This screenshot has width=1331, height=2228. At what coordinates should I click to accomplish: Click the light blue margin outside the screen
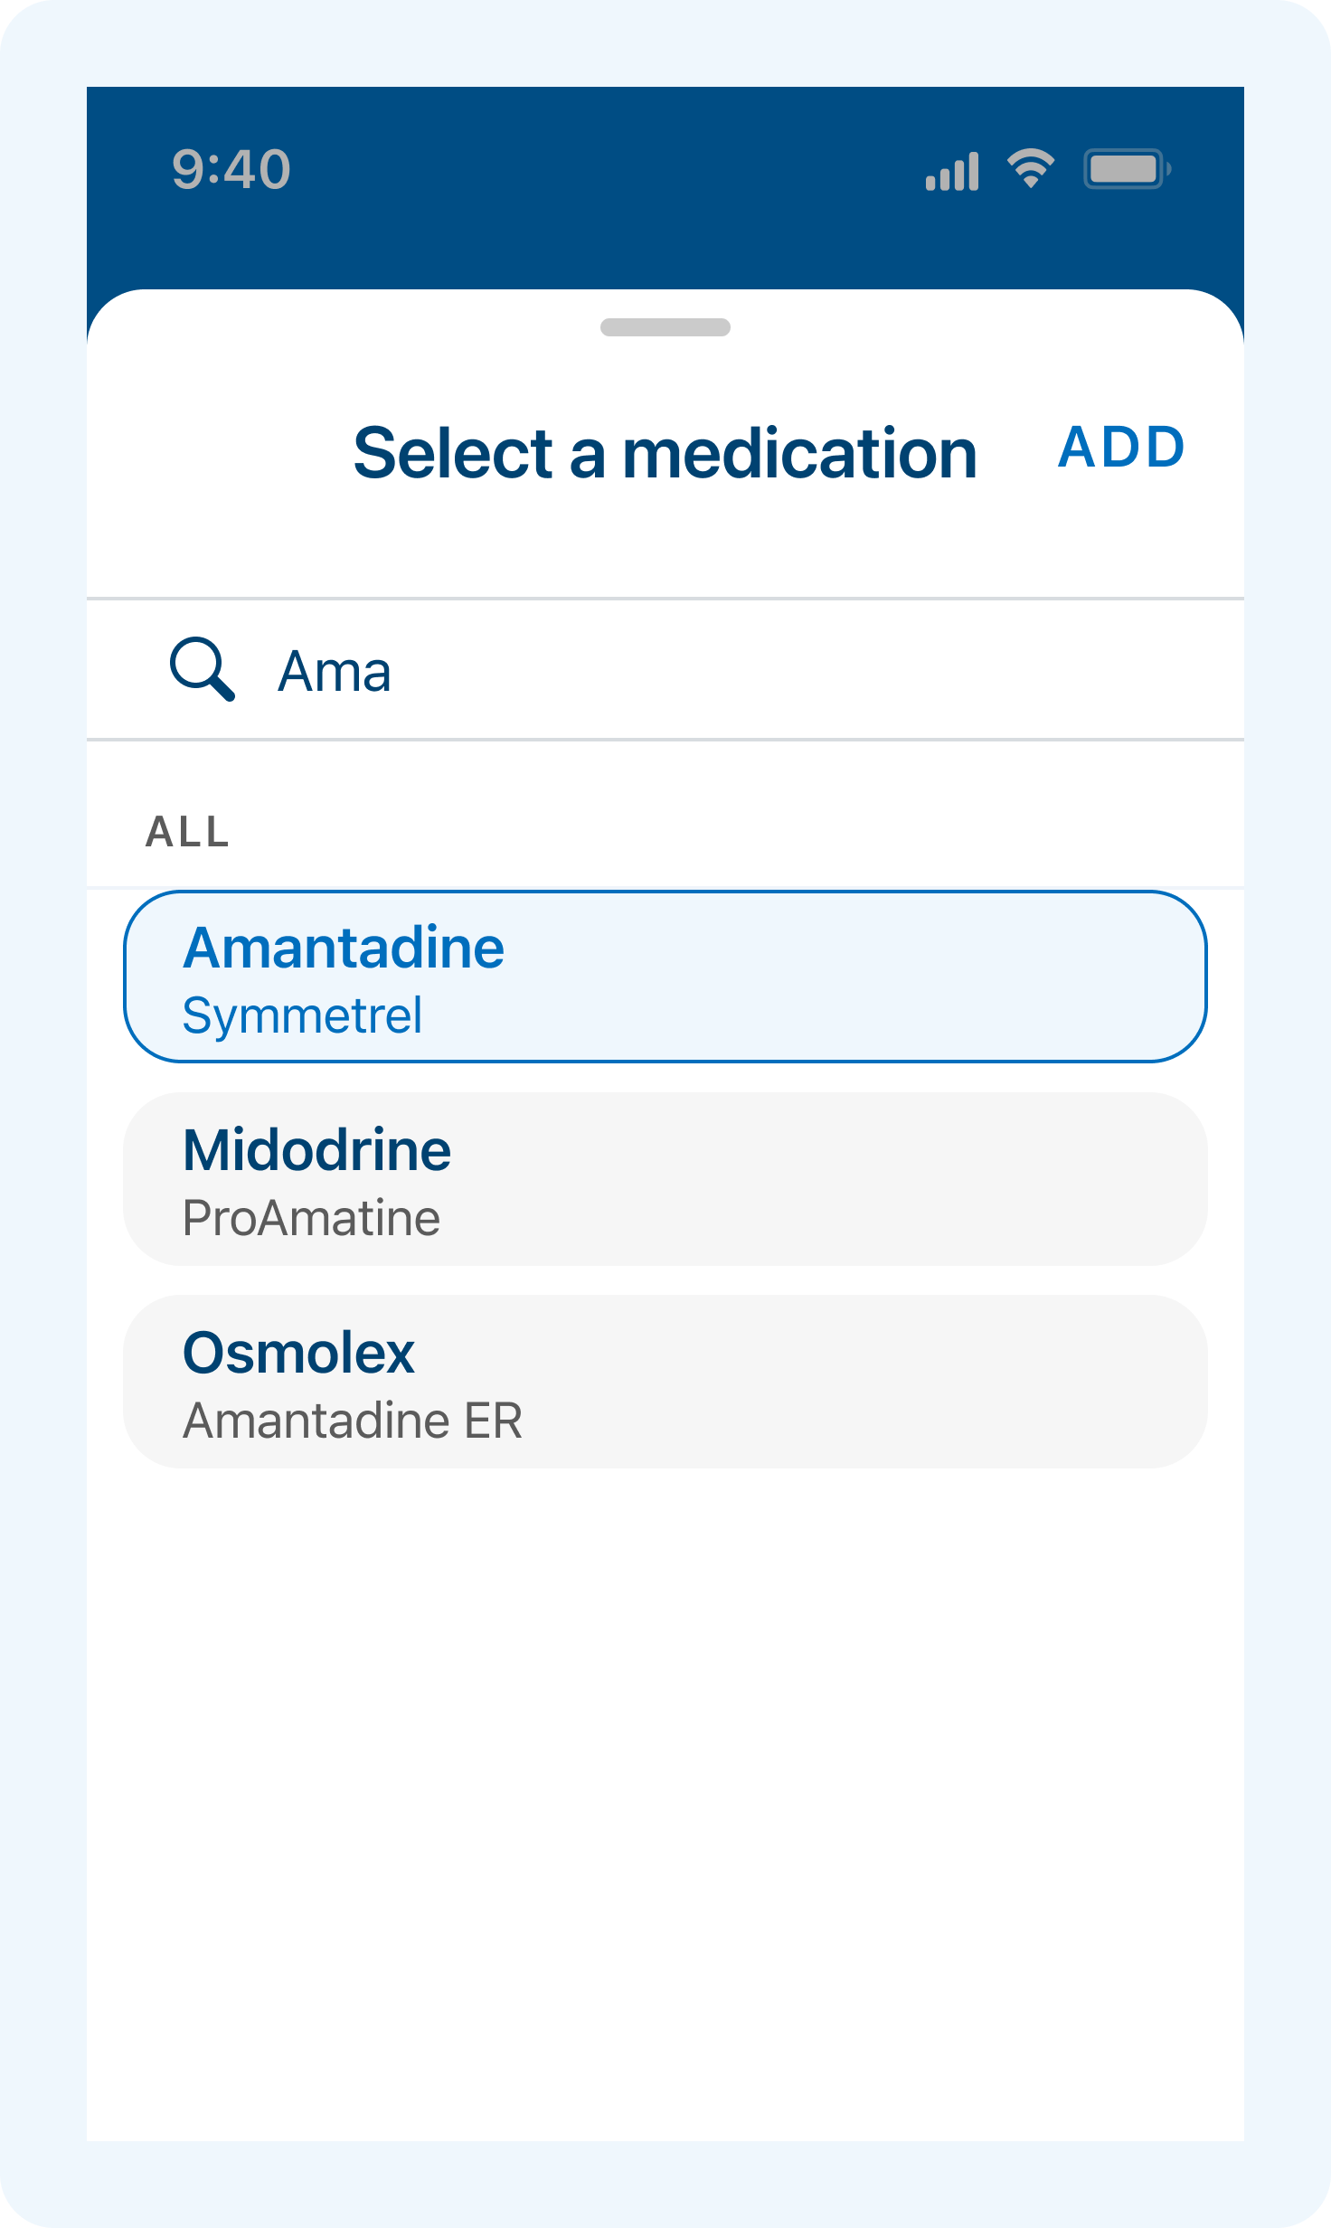point(42,1085)
